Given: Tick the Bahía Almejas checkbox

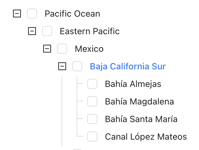Looking at the screenshot, I should click(92, 84).
